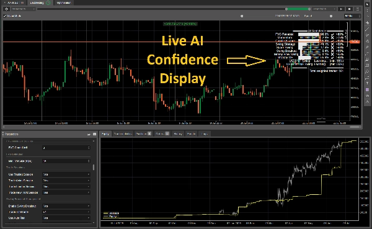Open the backtest start date dropdown

(23, 9)
